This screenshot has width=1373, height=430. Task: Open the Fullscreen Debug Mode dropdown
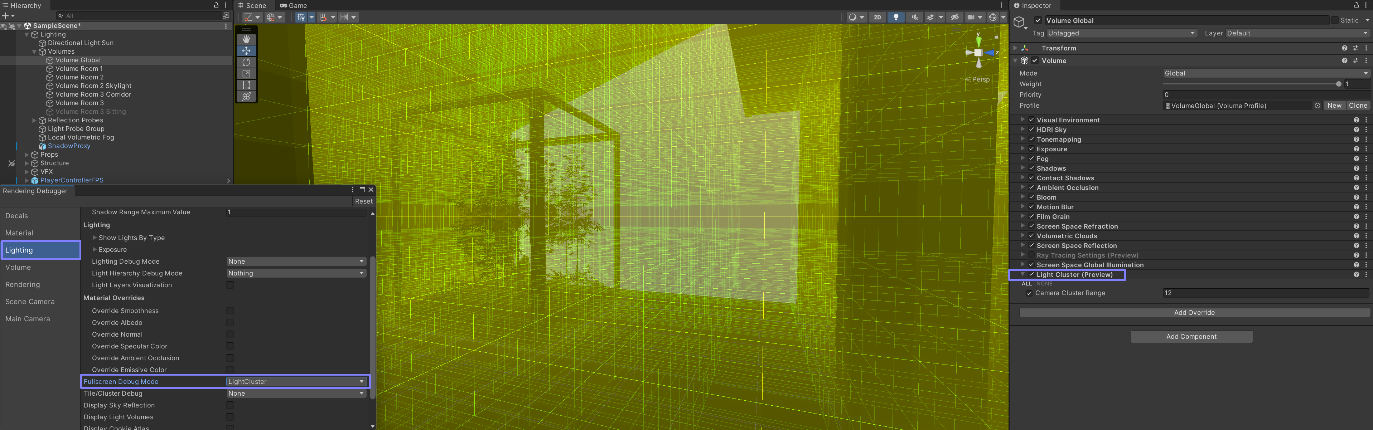[x=296, y=381]
